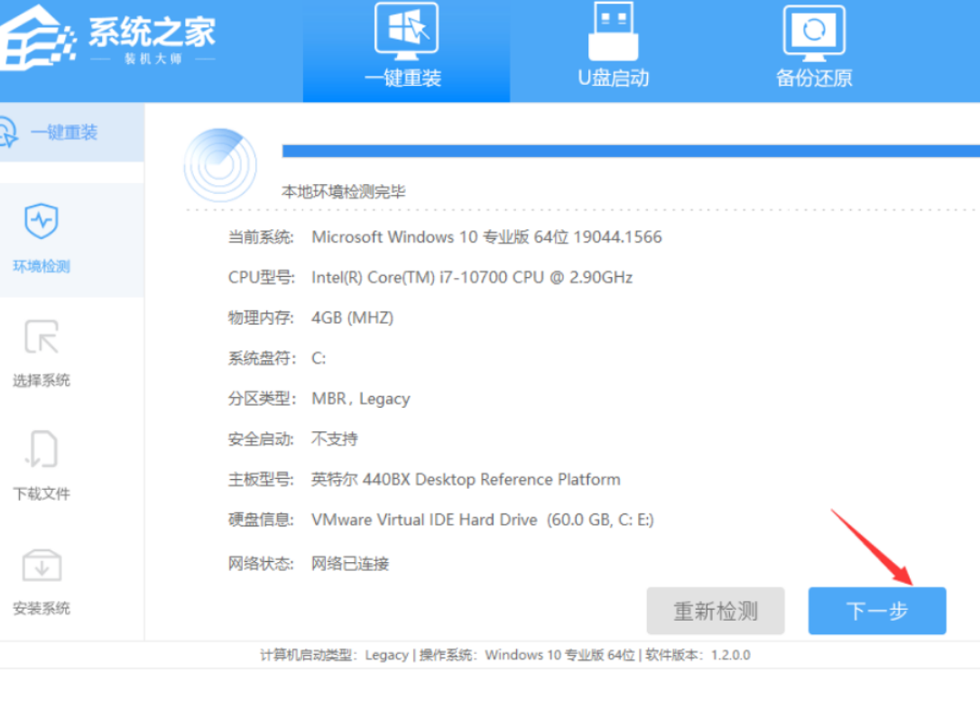980x710 pixels.
Task: Click the 安全启动 不支持 value
Action: [x=335, y=438]
